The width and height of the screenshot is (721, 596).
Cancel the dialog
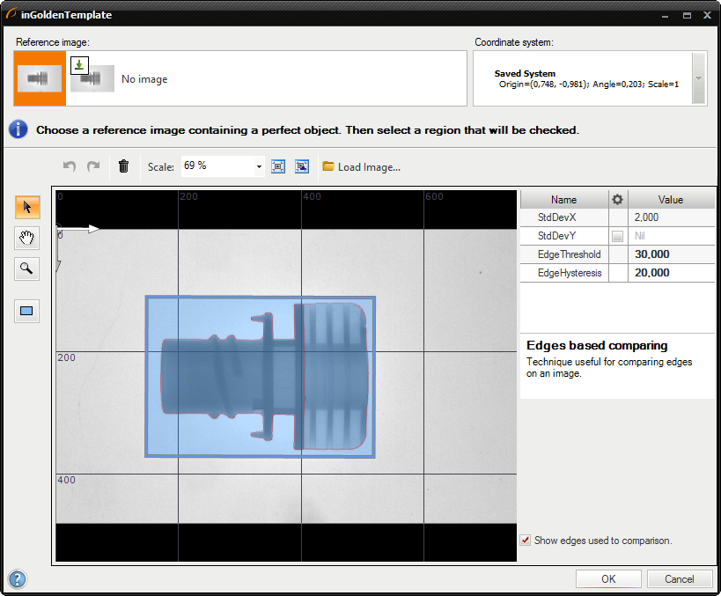(679, 579)
